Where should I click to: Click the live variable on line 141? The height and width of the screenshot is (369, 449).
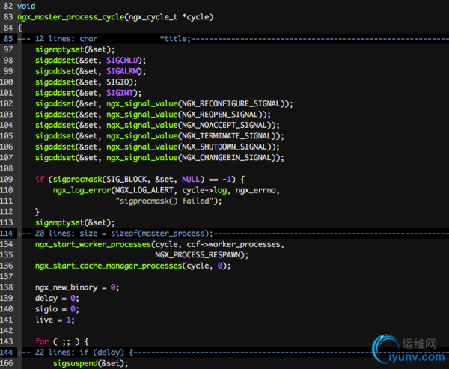click(x=44, y=320)
